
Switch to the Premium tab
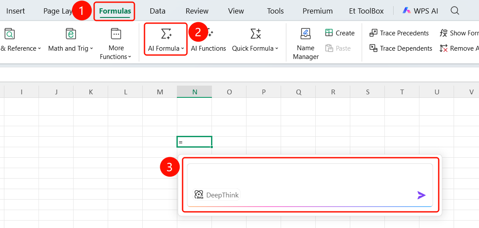tap(318, 11)
